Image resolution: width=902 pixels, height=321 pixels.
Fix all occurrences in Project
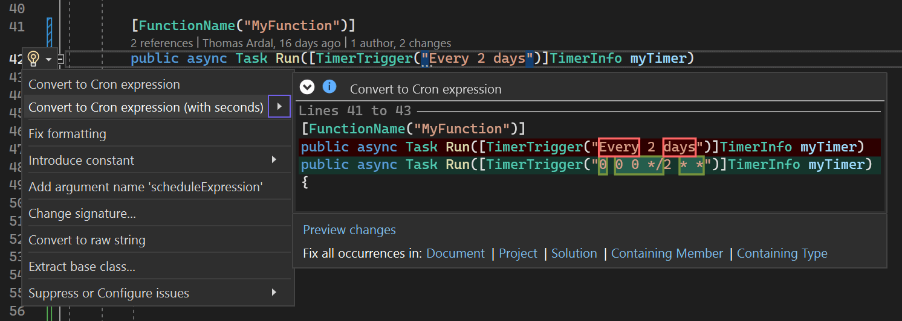tap(518, 253)
